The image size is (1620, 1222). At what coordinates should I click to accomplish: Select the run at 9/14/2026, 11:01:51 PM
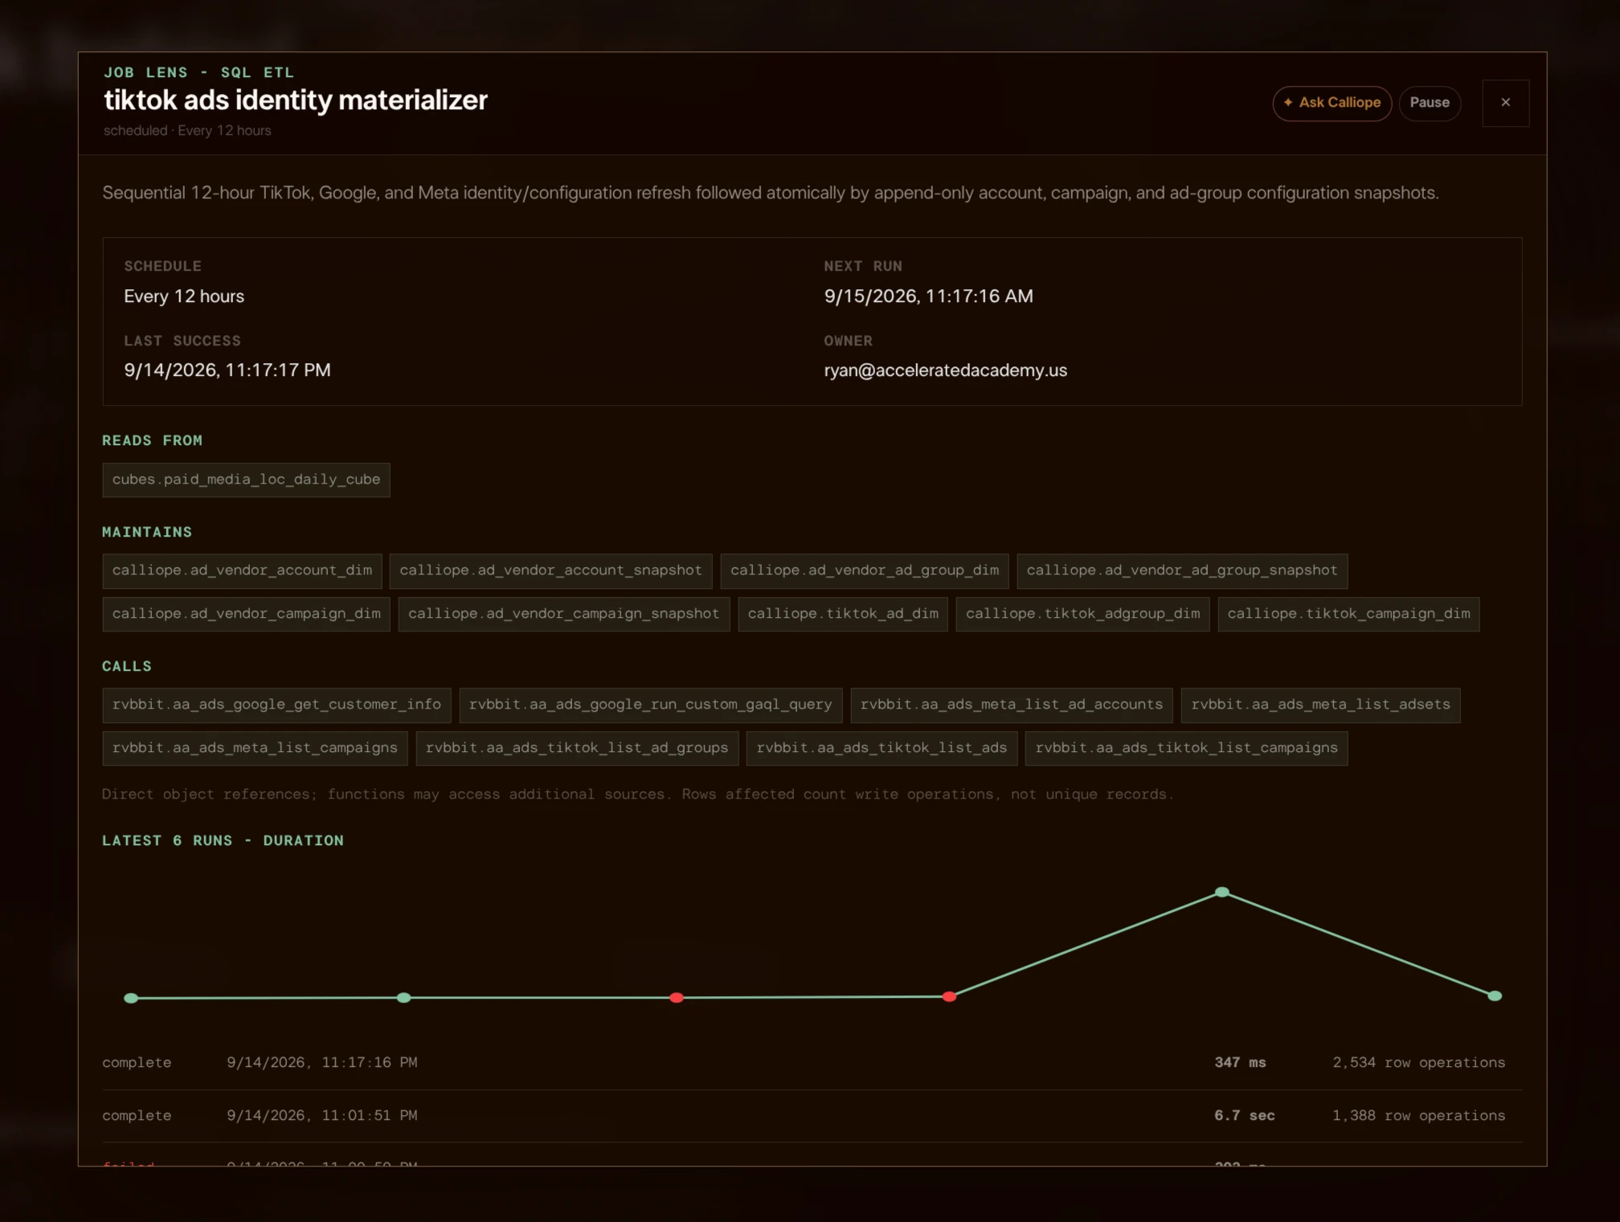click(x=812, y=1116)
